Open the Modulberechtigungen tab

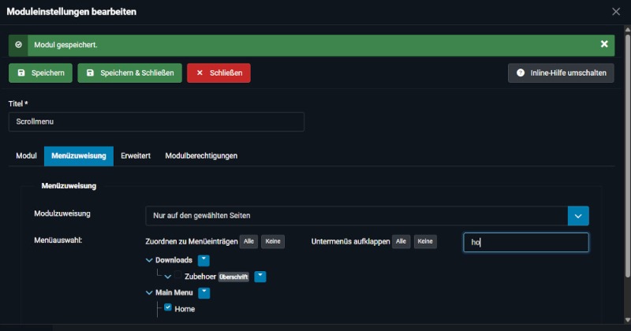click(x=201, y=156)
